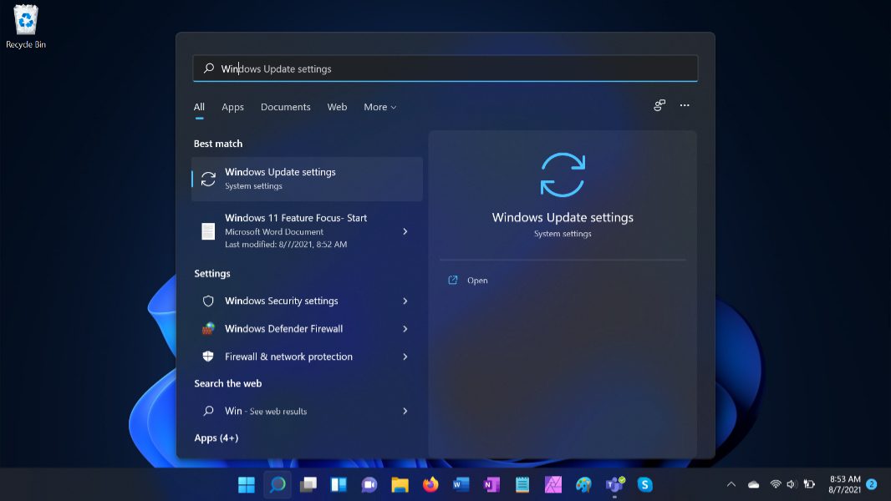Click inside the search text box
891x501 pixels.
(451, 68)
